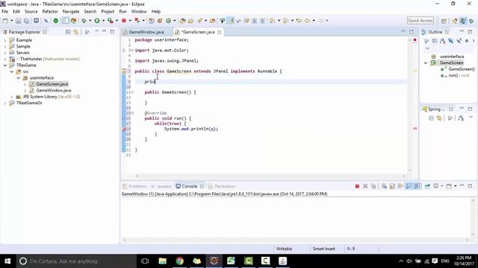Collapse the TRexGame project
Screen dimensions: 478x268
tap(5, 66)
